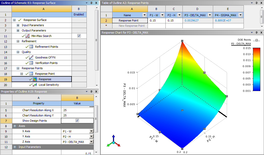Click the color scale legend bar

click(256, 69)
